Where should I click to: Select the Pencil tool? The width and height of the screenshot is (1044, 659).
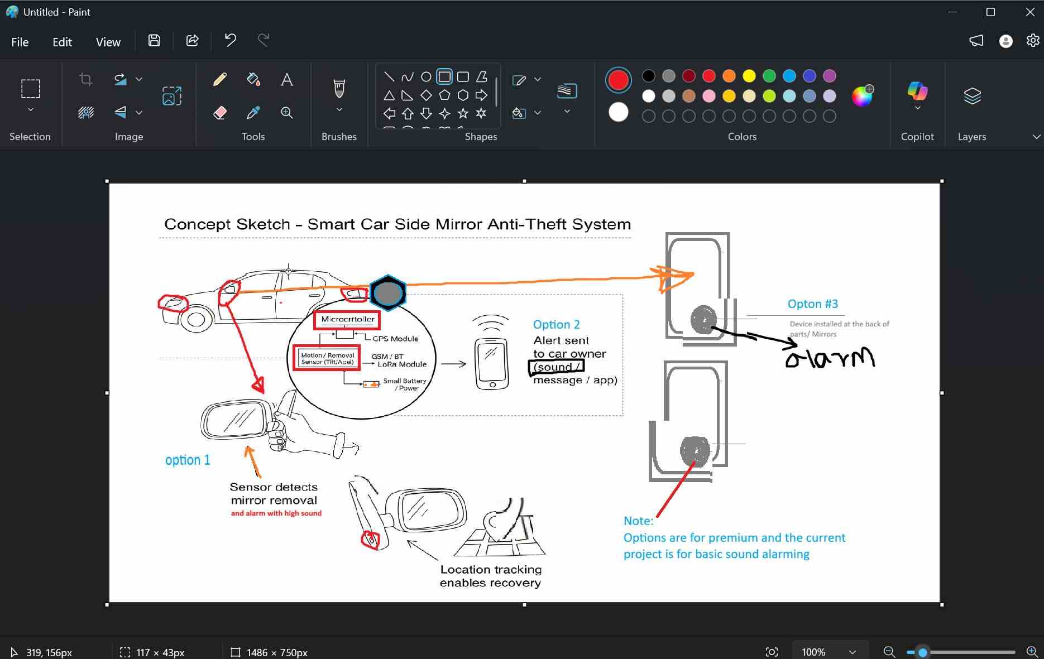point(220,79)
